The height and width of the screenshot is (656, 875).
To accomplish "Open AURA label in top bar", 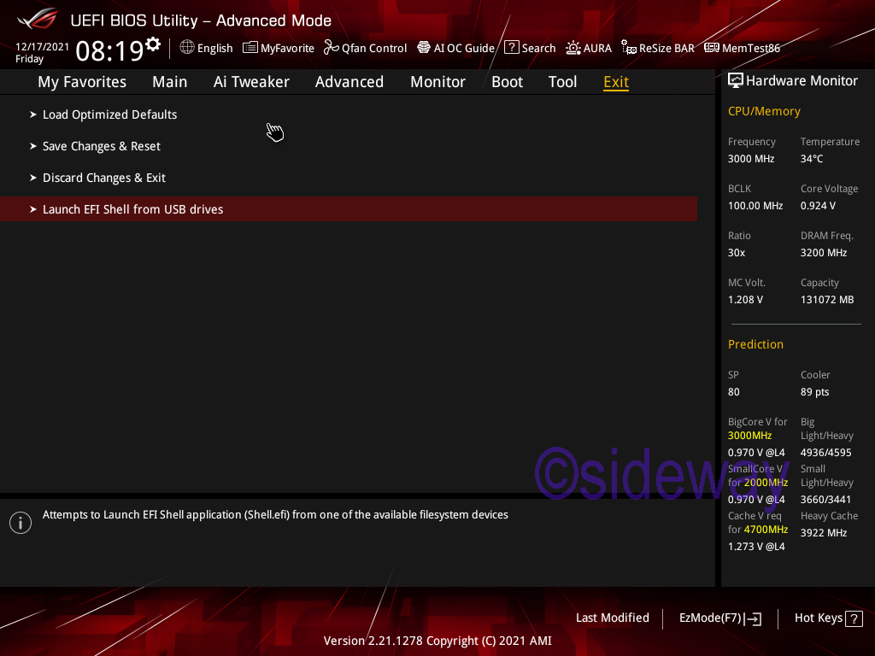I will point(597,49).
